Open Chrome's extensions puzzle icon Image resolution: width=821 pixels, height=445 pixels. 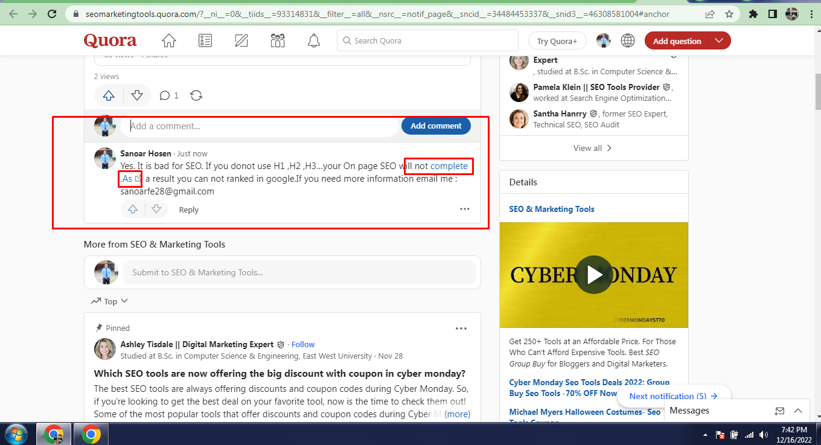[x=751, y=13]
